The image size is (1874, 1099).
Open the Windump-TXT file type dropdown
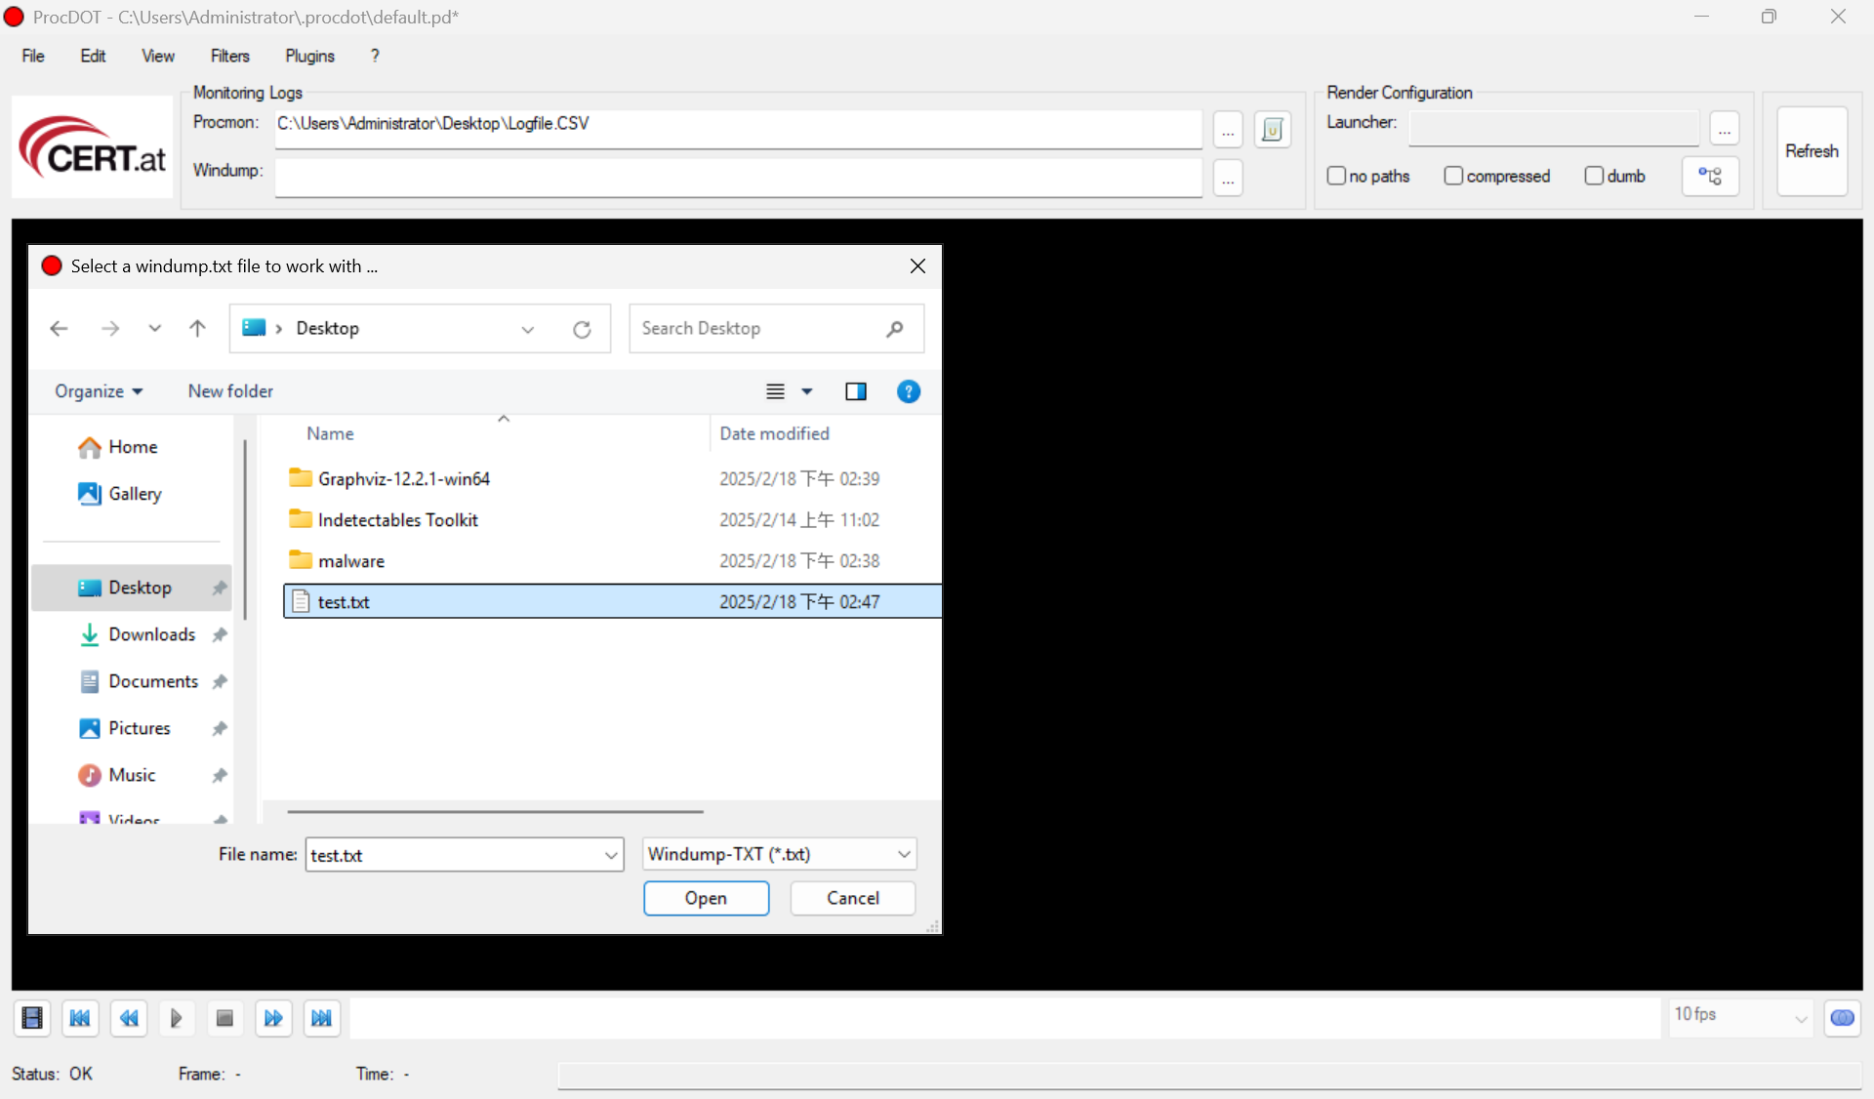pos(902,854)
